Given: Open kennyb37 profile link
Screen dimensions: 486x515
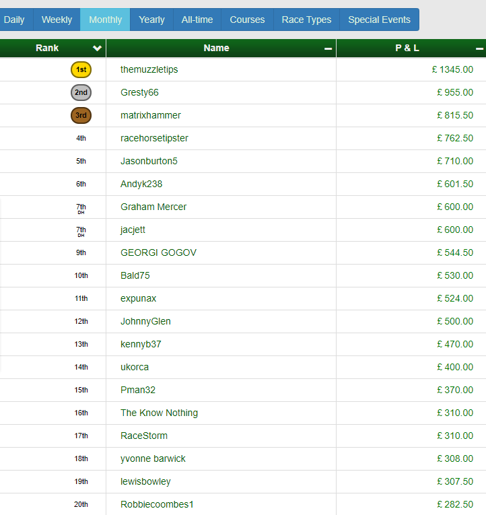Looking at the screenshot, I should coord(141,344).
